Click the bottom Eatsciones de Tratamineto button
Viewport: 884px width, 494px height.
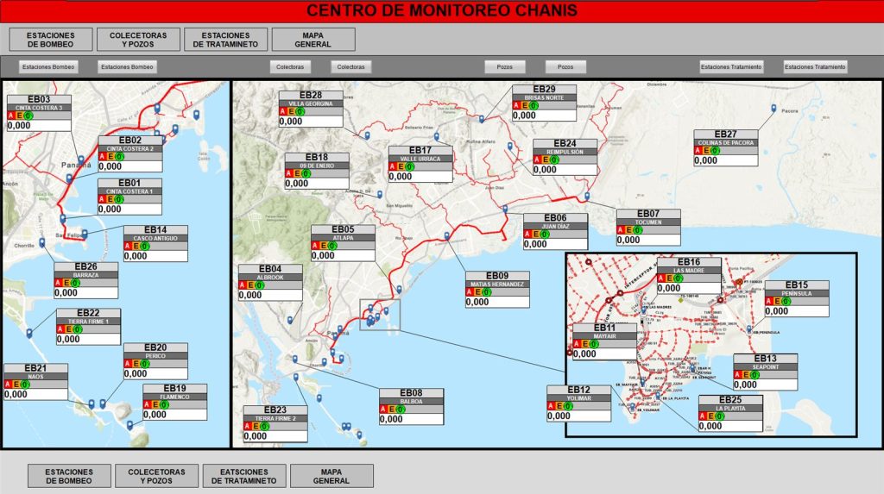244,476
